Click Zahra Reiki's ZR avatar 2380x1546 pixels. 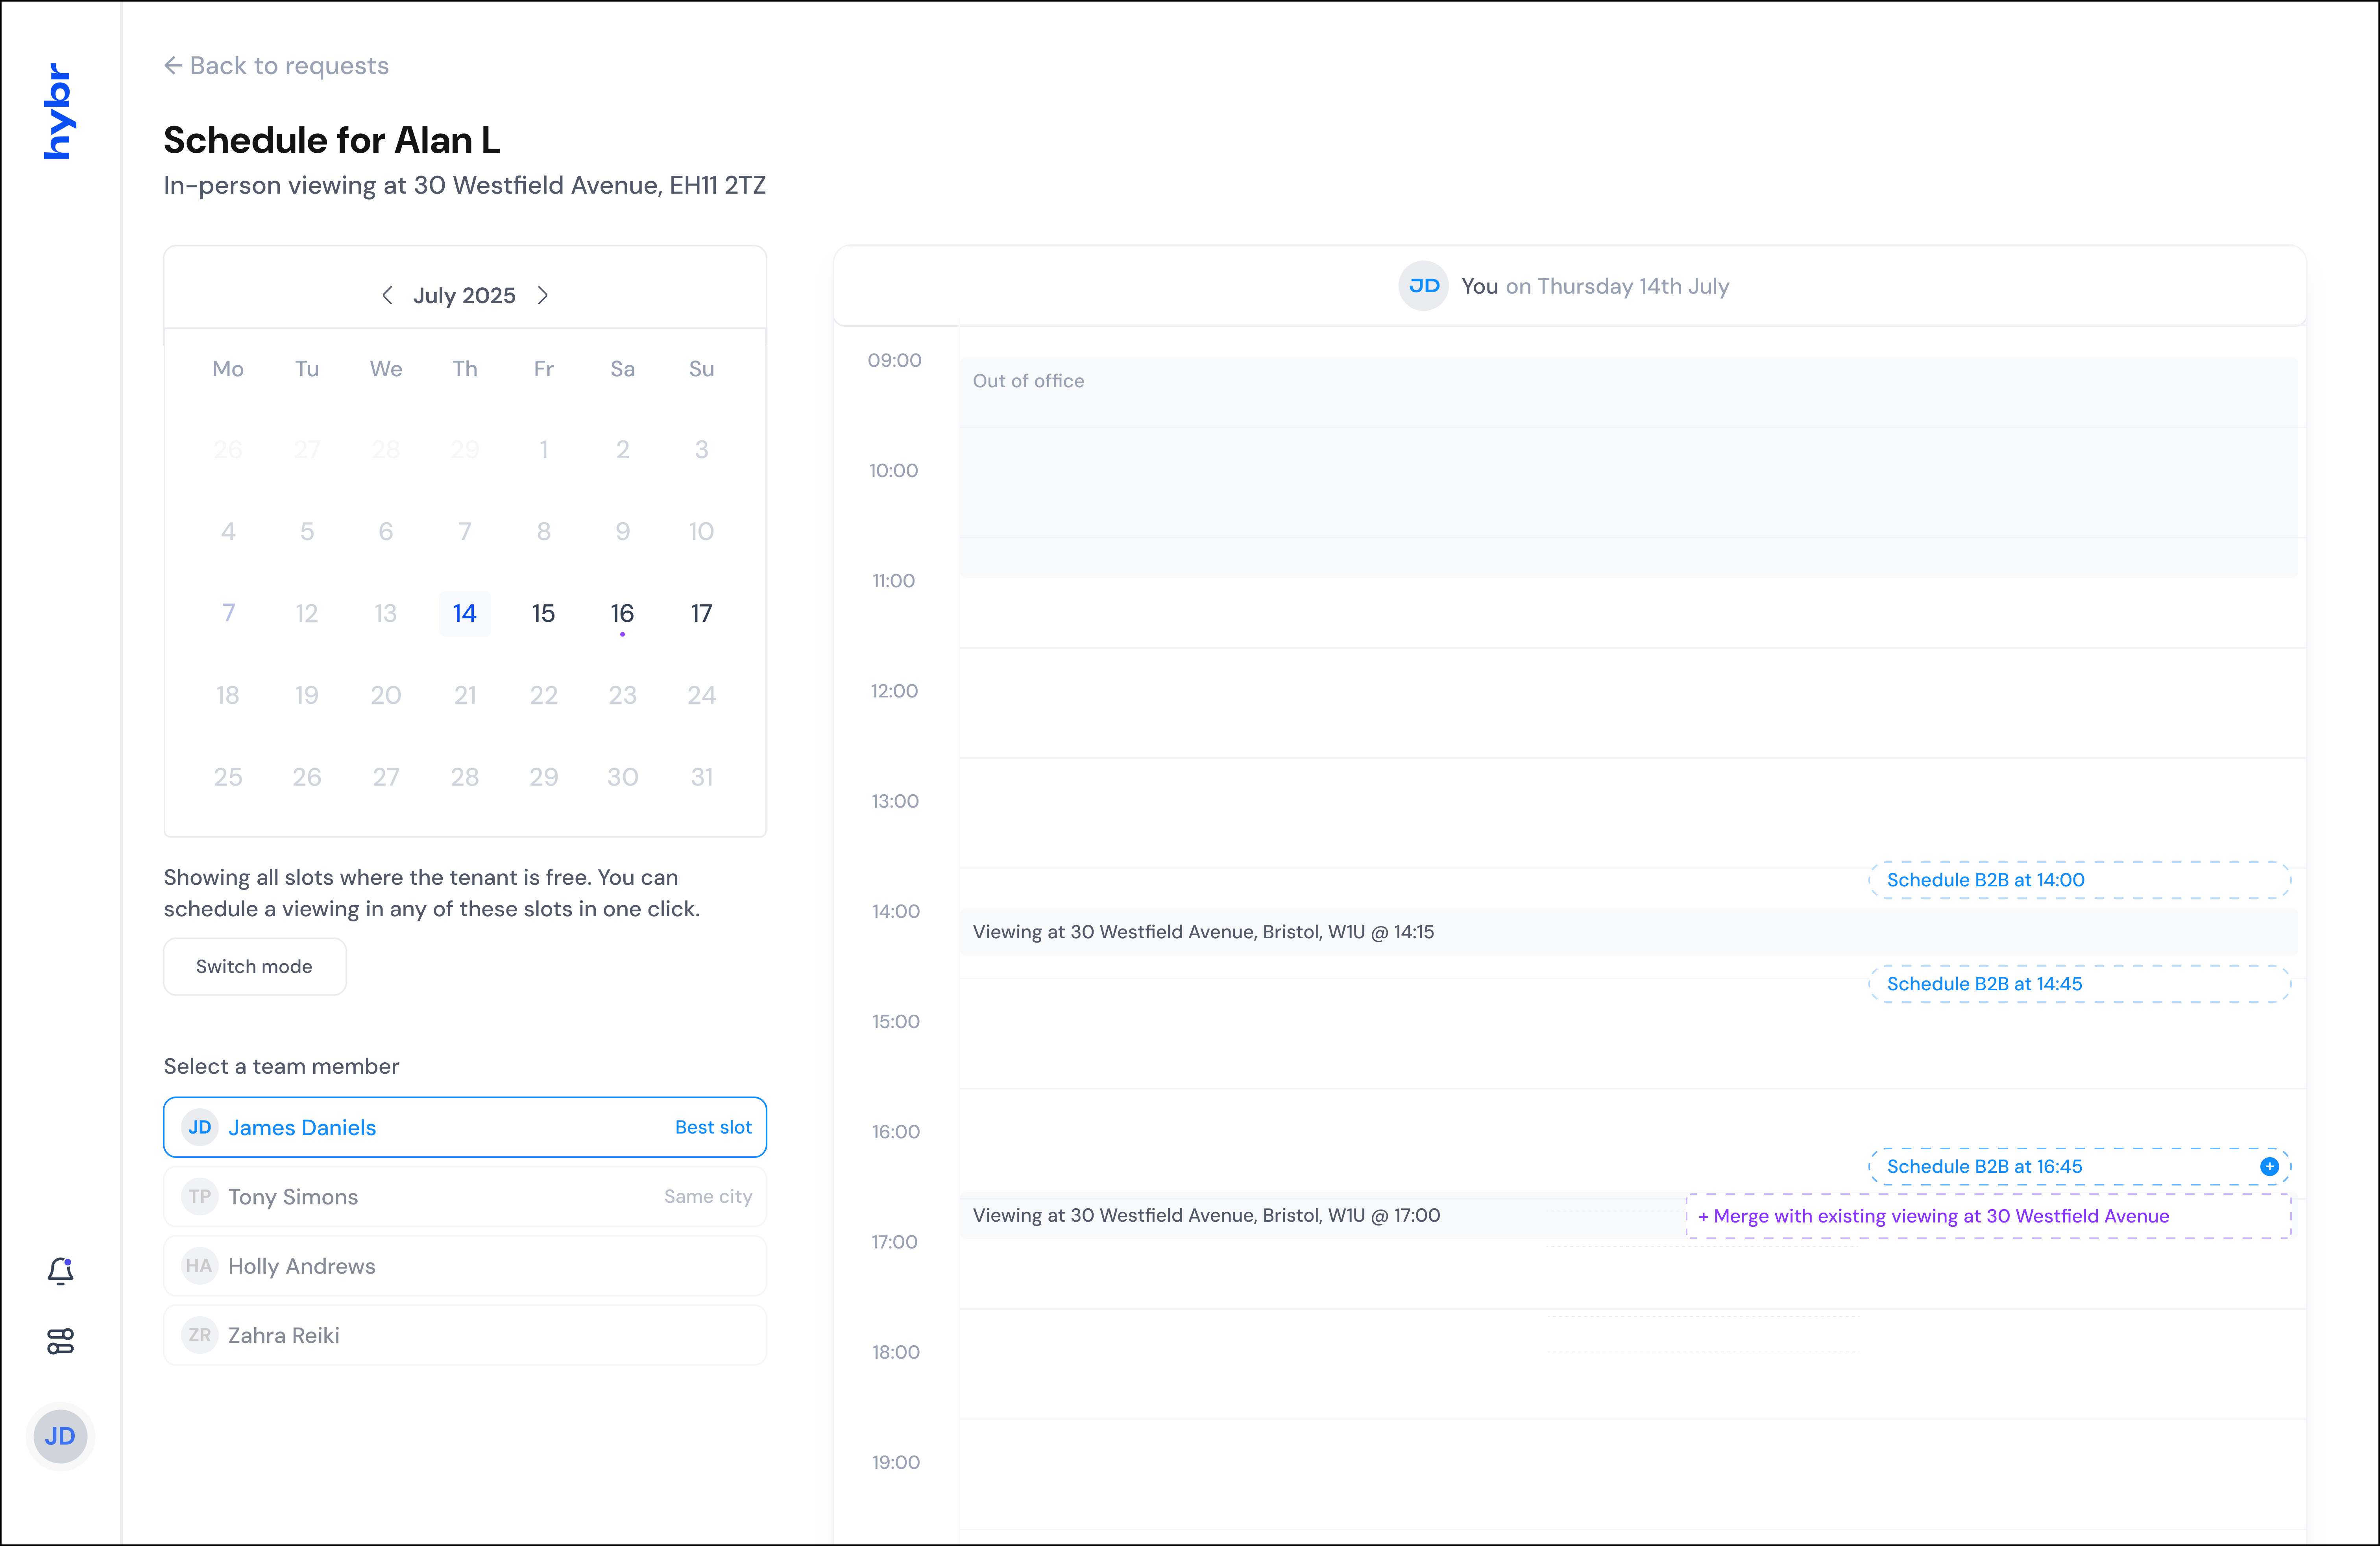point(200,1335)
